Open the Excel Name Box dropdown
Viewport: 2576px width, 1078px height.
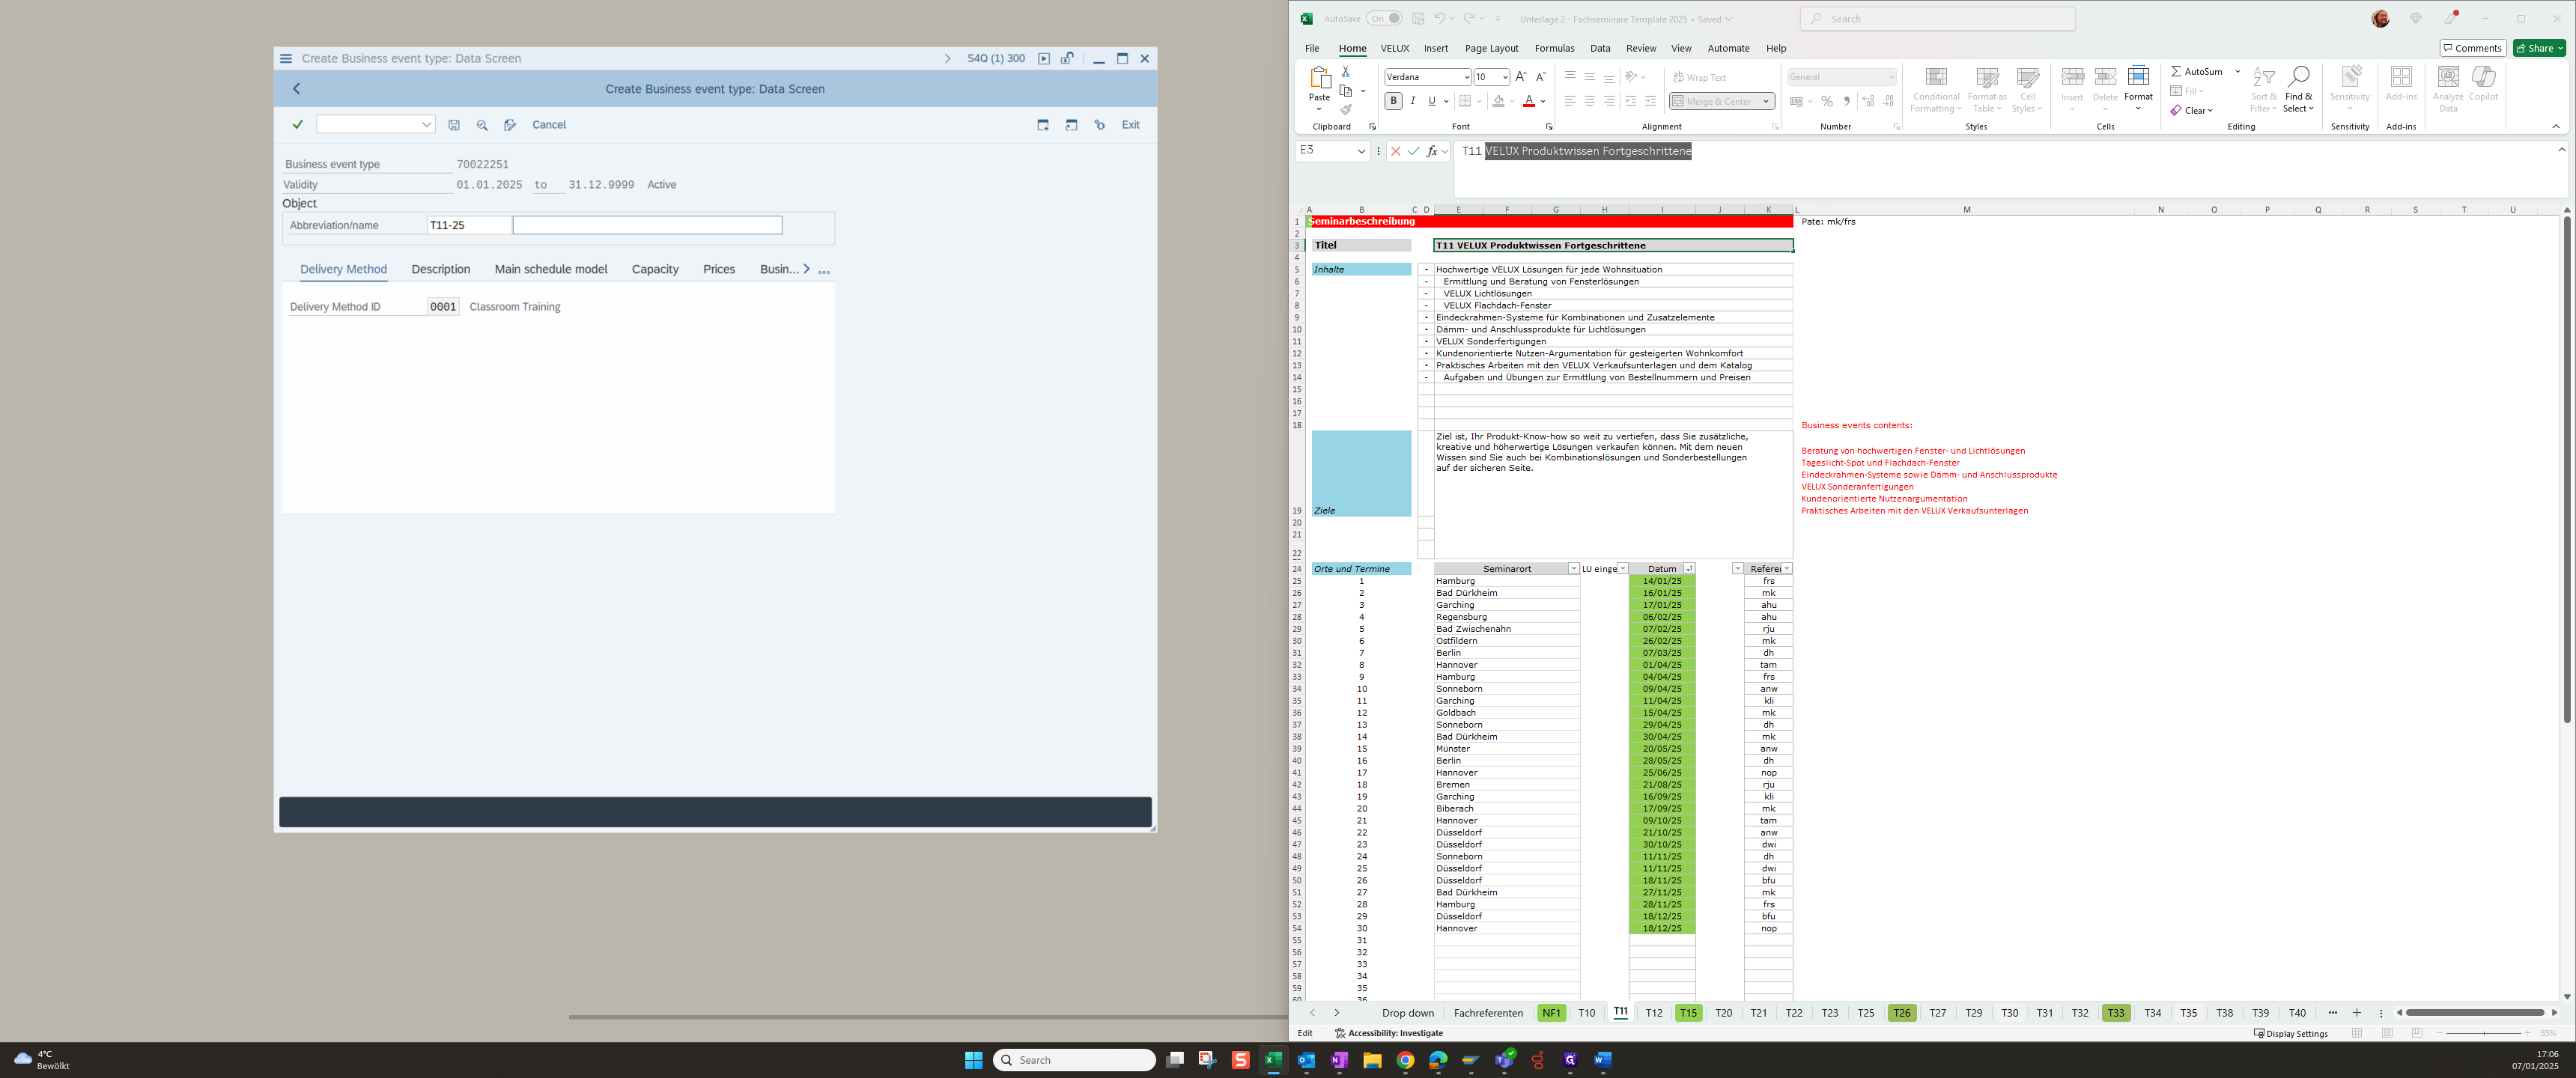click(1361, 151)
